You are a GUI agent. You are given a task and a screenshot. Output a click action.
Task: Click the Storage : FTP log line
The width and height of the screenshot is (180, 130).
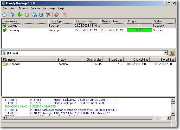tap(57, 113)
